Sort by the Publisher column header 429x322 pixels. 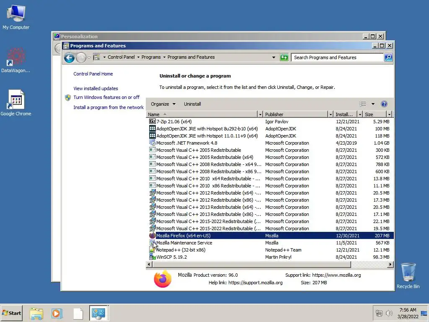pos(295,114)
